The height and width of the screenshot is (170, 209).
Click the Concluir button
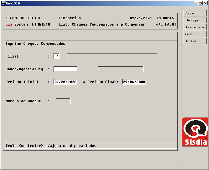195,13
